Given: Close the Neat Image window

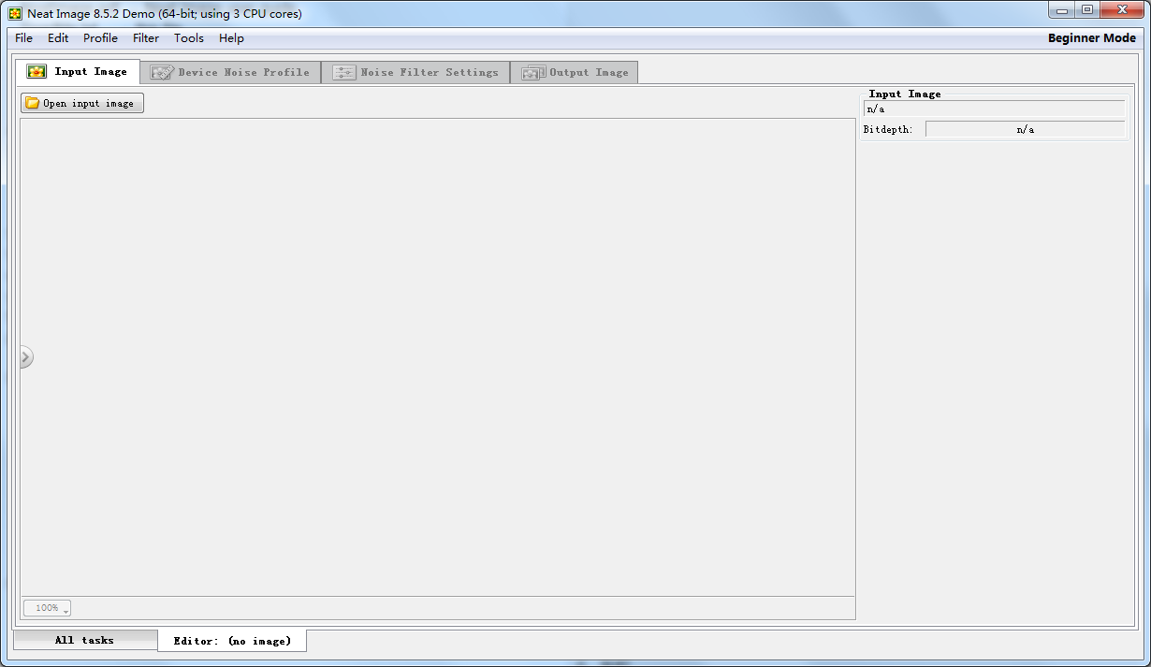Looking at the screenshot, I should 1121,9.
